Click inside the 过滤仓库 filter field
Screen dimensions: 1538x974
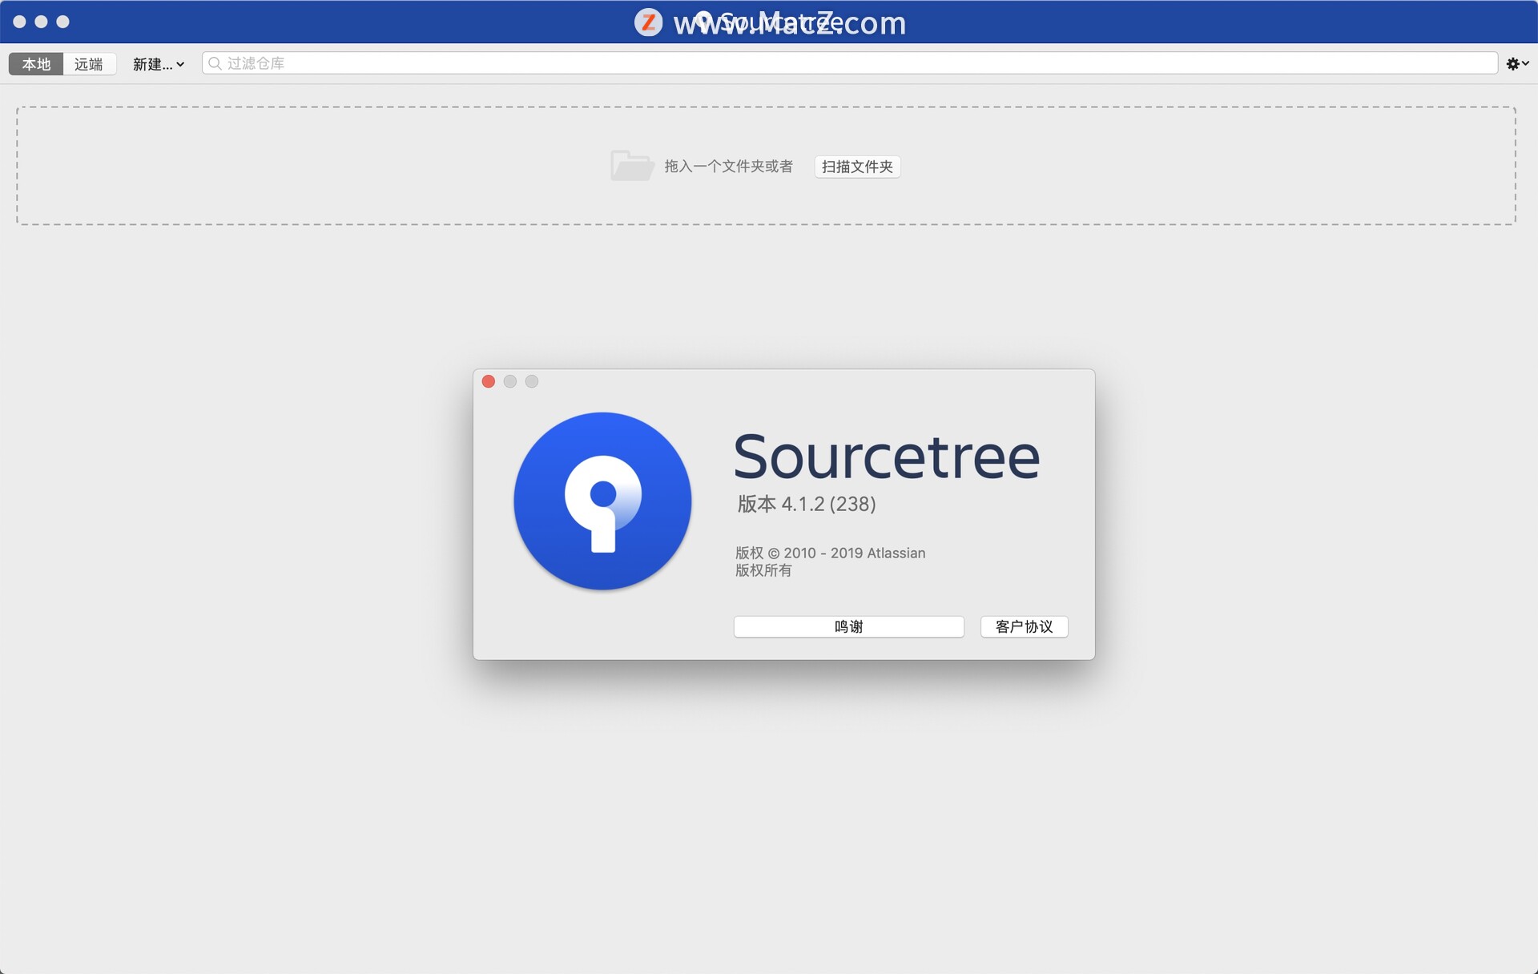click(x=561, y=63)
